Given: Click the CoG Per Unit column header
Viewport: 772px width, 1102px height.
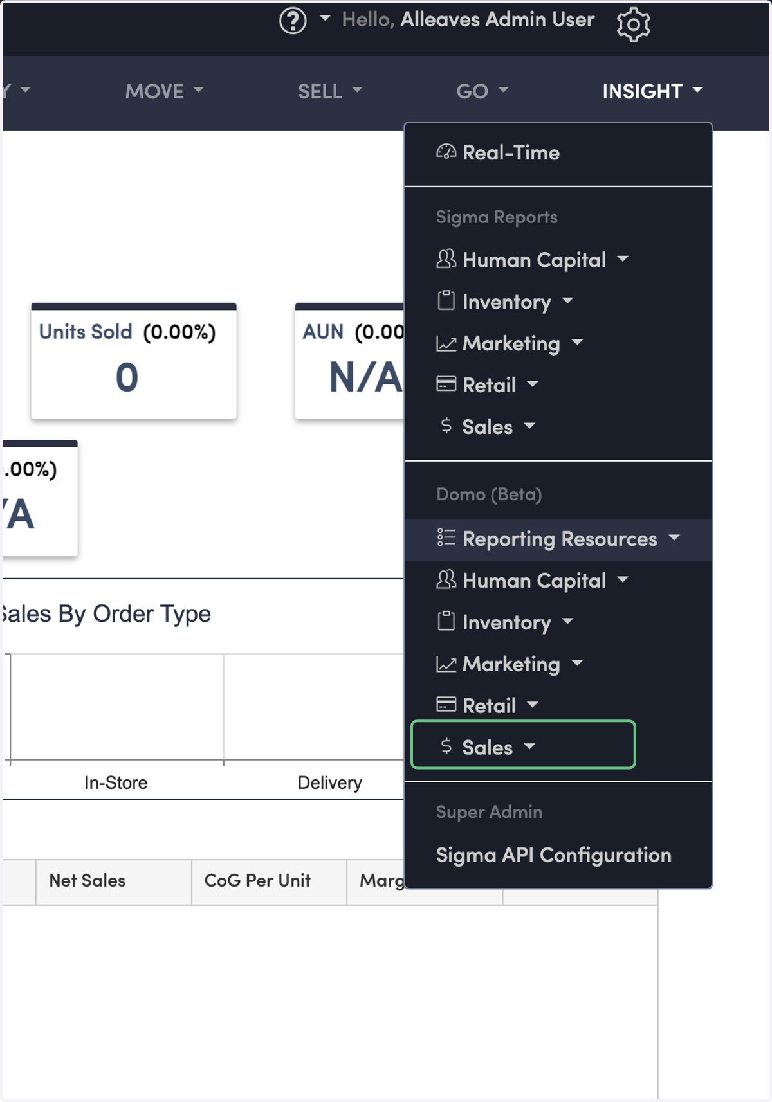Looking at the screenshot, I should click(270, 881).
